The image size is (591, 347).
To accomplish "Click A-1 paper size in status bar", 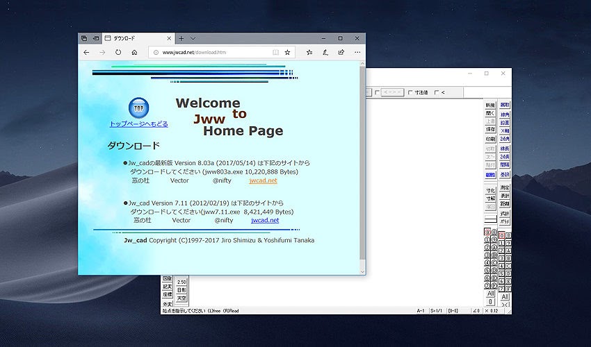I will pos(421,311).
